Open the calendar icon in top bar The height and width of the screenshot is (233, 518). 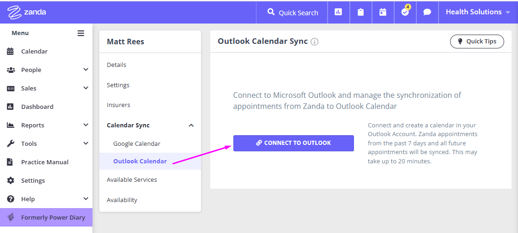tap(383, 12)
